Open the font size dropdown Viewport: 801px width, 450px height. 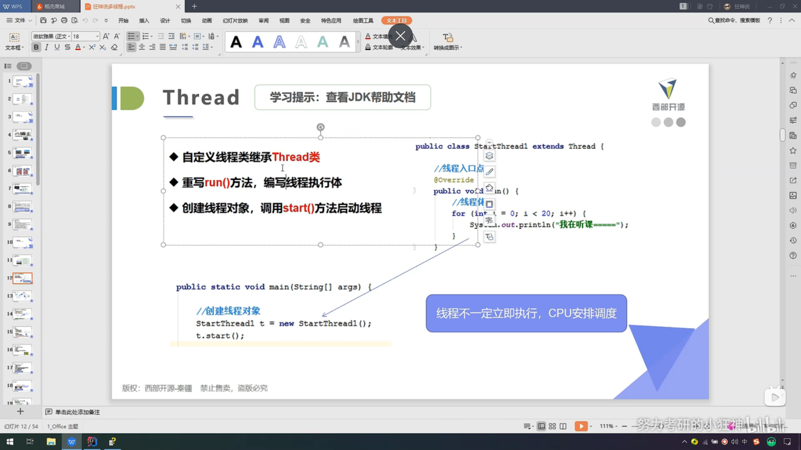(x=97, y=36)
